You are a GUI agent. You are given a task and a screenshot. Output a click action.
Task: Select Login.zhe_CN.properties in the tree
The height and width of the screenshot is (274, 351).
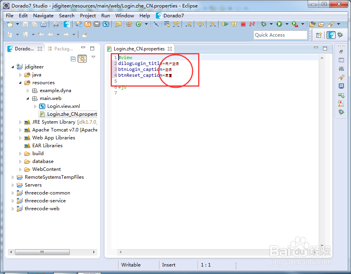pyautogui.click(x=68, y=114)
